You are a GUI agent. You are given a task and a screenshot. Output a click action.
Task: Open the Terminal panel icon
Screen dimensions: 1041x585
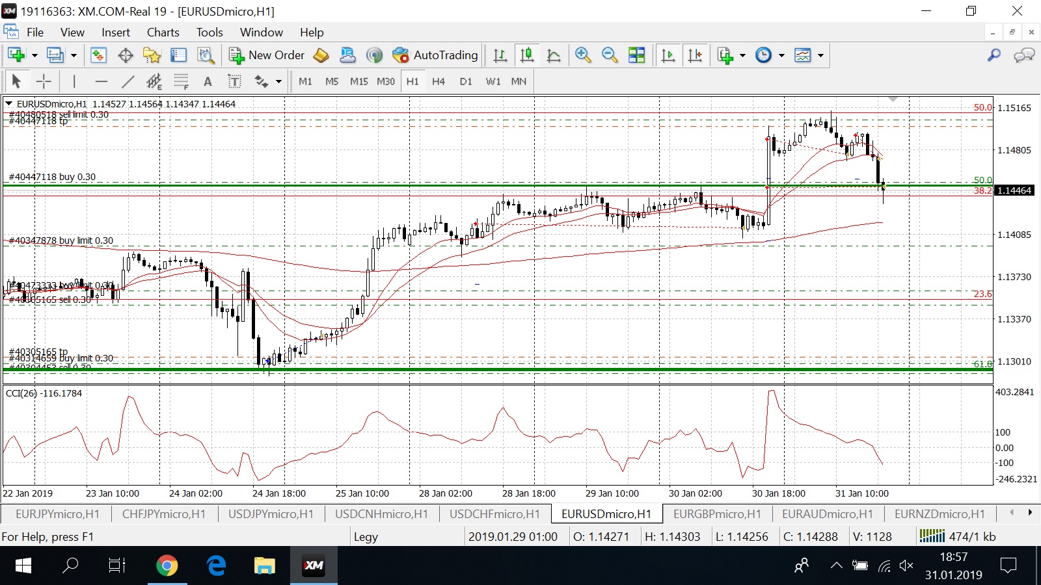click(x=178, y=55)
